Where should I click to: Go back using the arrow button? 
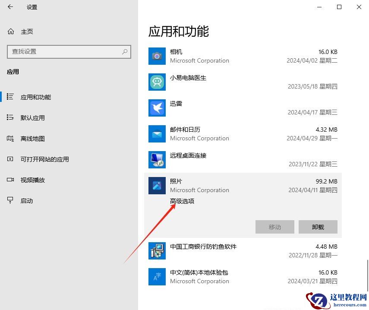(x=10, y=7)
